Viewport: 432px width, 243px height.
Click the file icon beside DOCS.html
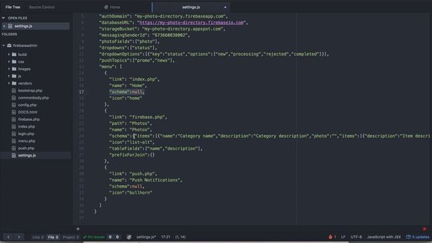pos(13,112)
